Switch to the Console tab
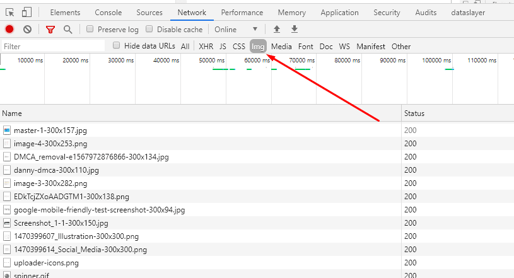Image resolution: width=514 pixels, height=278 pixels. point(108,13)
